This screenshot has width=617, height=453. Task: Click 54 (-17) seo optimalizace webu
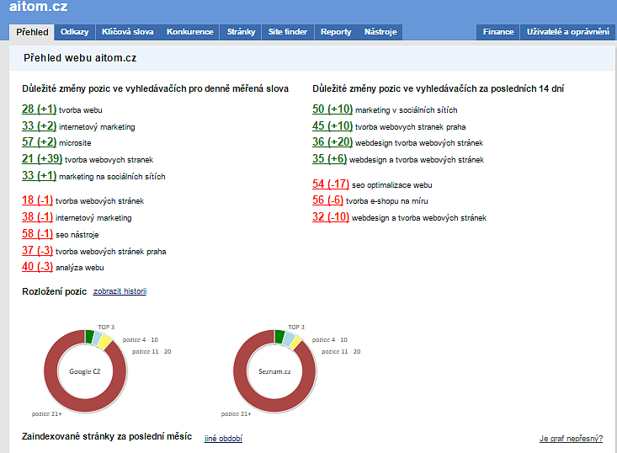[x=331, y=184]
